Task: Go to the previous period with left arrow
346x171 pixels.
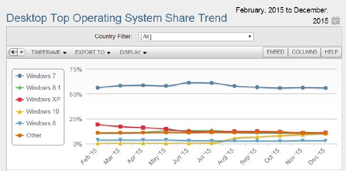Action: click(13, 52)
